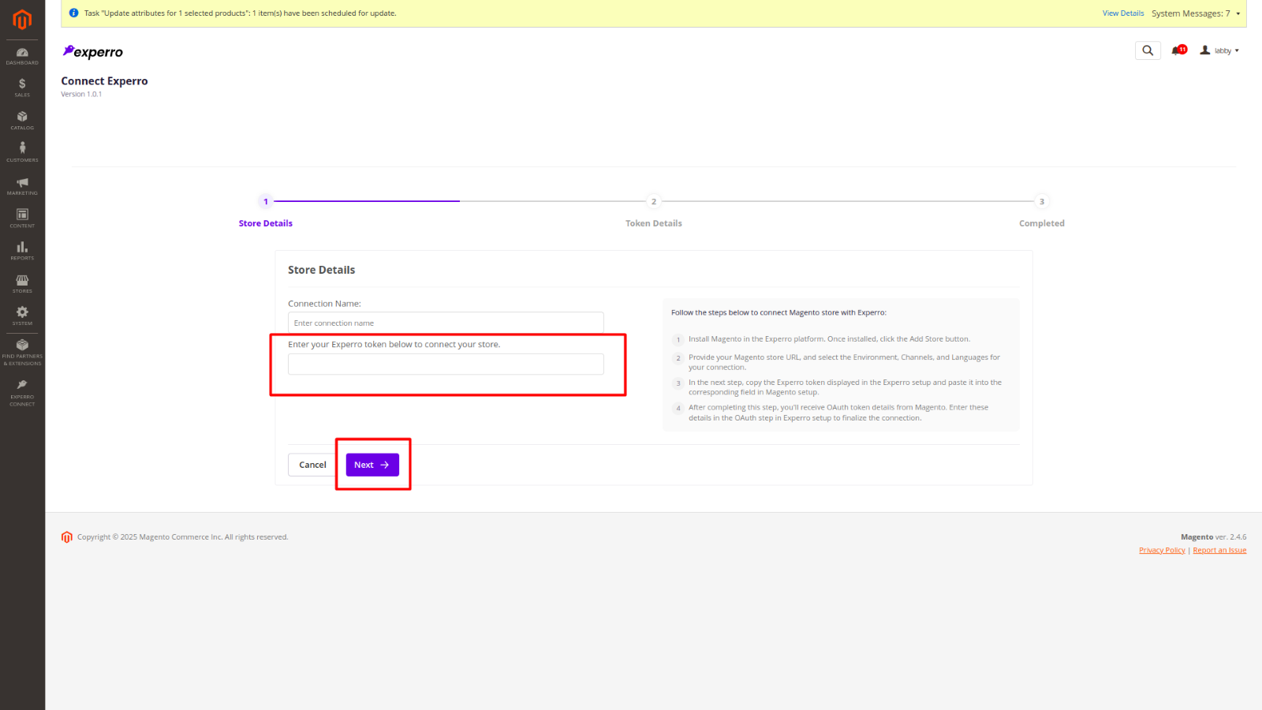The height and width of the screenshot is (710, 1262).
Task: Open the Catalog sidebar menu
Action: point(22,121)
